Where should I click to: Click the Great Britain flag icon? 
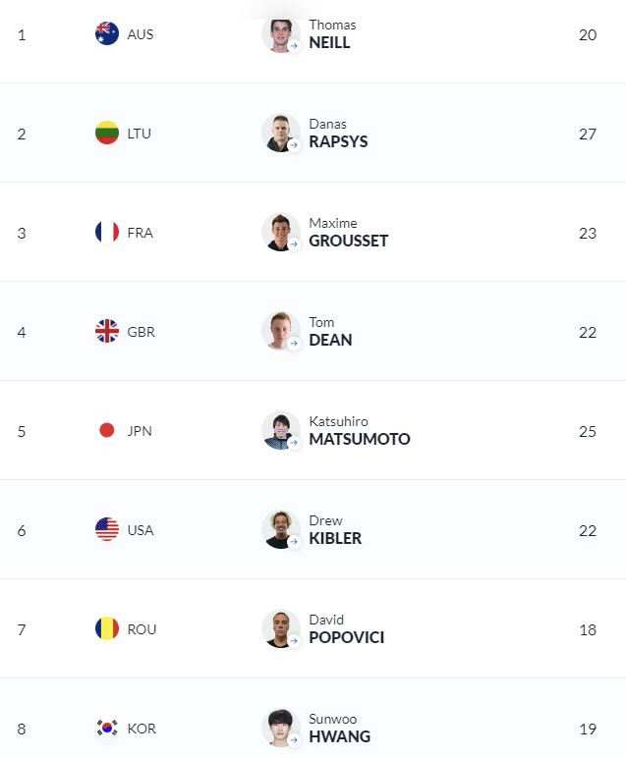click(107, 331)
